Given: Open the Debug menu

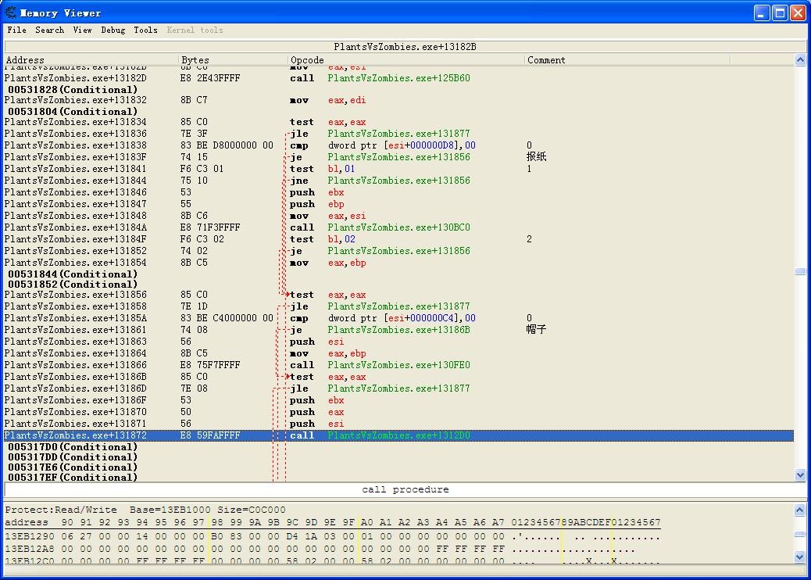Looking at the screenshot, I should click(x=113, y=30).
